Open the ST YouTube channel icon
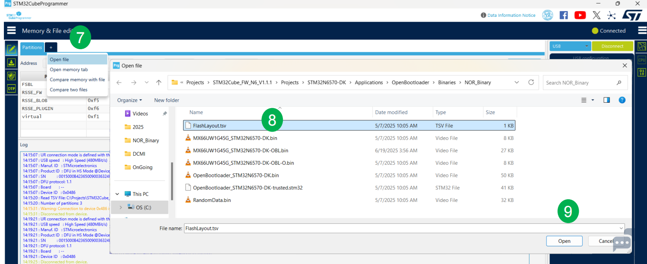 pos(580,15)
